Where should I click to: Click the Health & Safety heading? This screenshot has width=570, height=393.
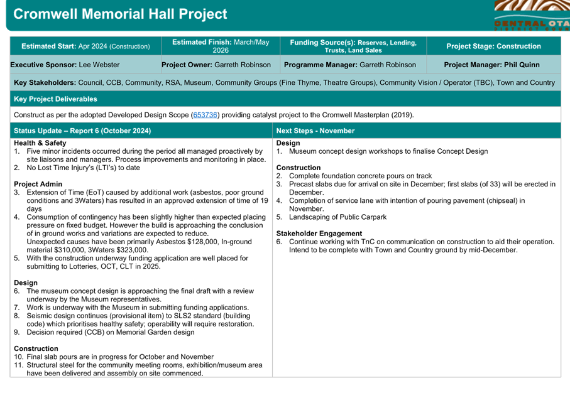pyautogui.click(x=40, y=143)
